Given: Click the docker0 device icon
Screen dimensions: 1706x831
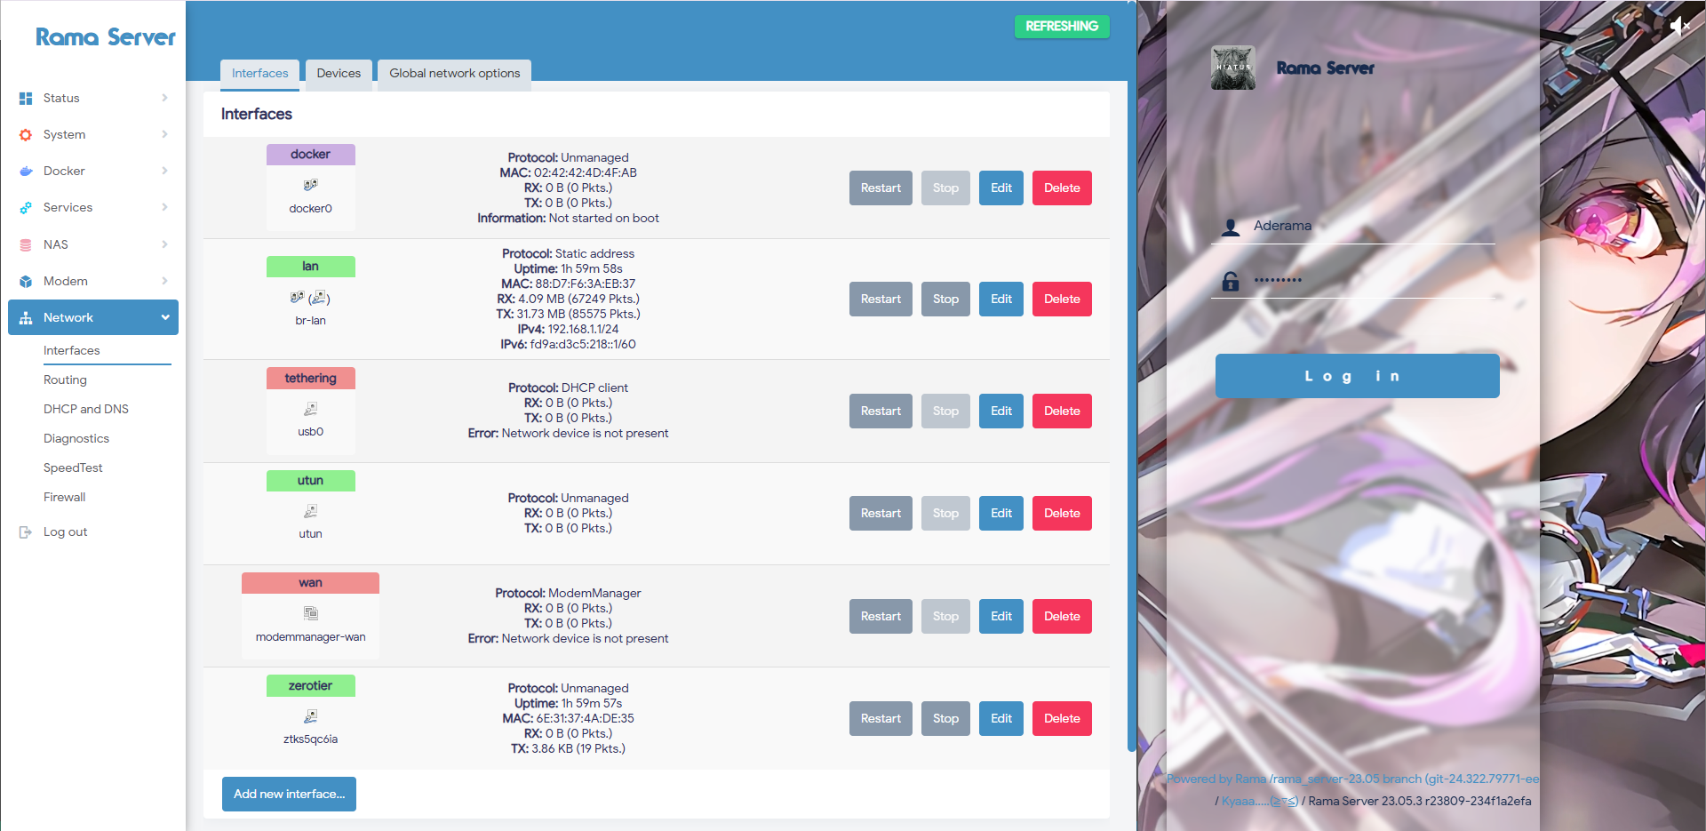Looking at the screenshot, I should pyautogui.click(x=310, y=185).
